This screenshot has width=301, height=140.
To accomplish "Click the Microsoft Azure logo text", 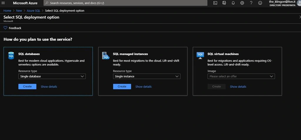I will coord(25,3).
